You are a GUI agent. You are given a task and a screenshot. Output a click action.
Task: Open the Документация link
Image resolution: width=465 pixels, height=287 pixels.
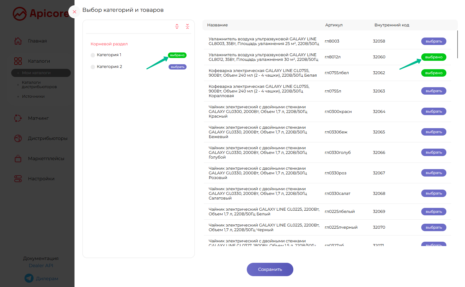click(41, 258)
